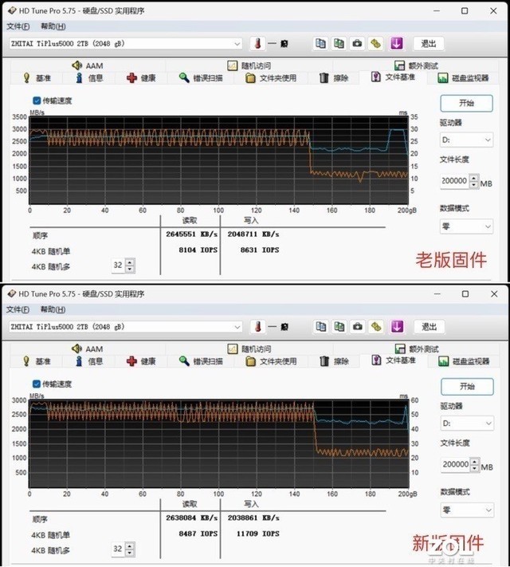Viewport: 510px width, 567px height.
Task: Click the 2638084 KB/s read value
Action: (191, 518)
